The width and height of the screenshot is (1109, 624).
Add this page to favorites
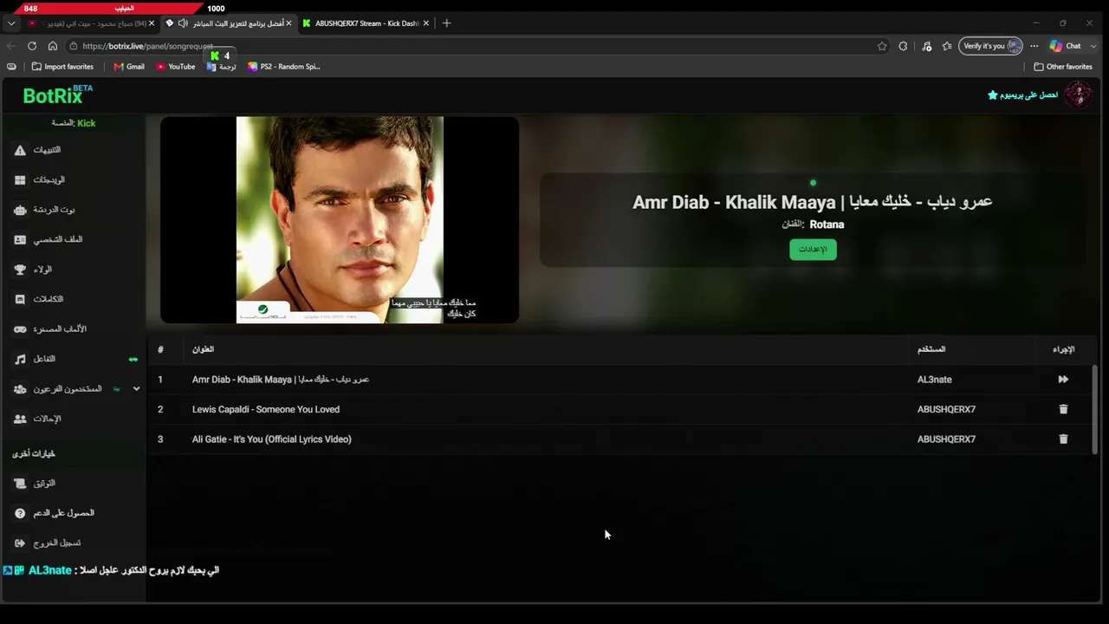point(882,46)
